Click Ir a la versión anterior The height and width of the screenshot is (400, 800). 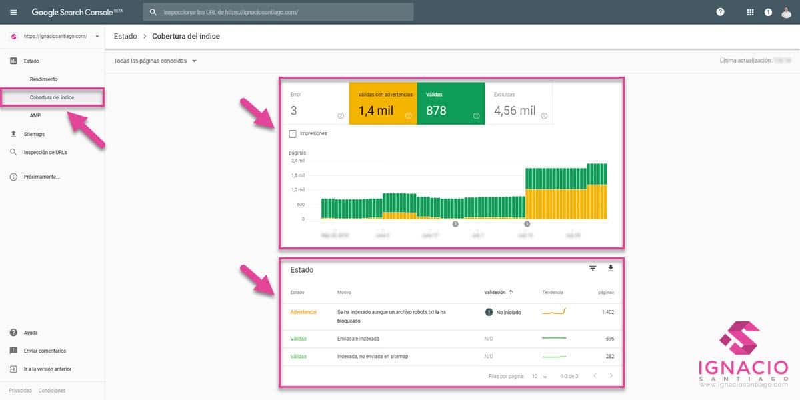click(47, 368)
